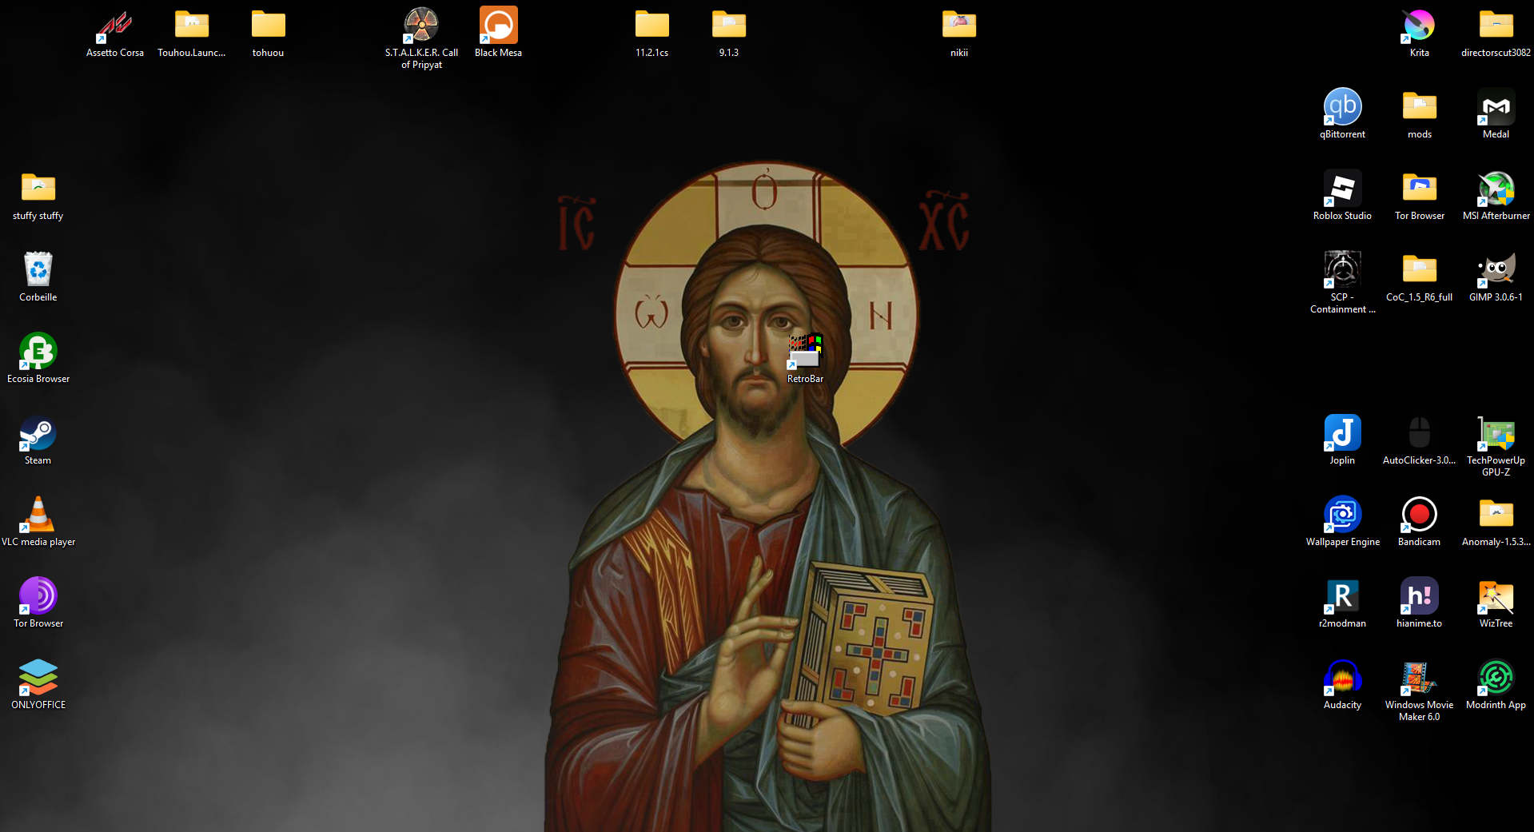Image resolution: width=1534 pixels, height=832 pixels.
Task: Select the Black Mesa game shortcut
Action: coord(498,26)
